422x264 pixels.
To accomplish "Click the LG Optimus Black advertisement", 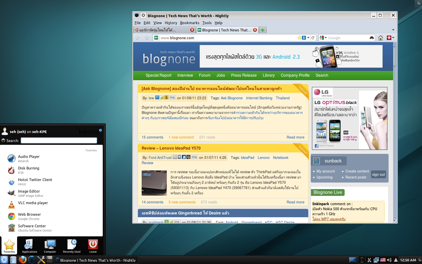I will [350, 118].
